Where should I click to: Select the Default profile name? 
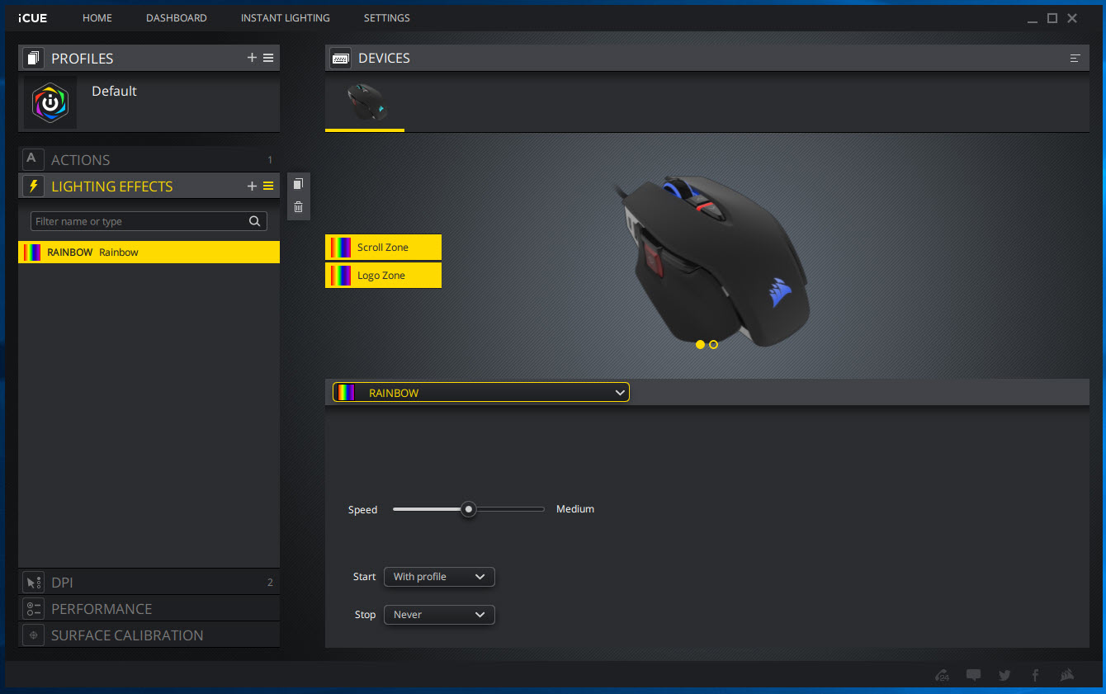[x=114, y=91]
